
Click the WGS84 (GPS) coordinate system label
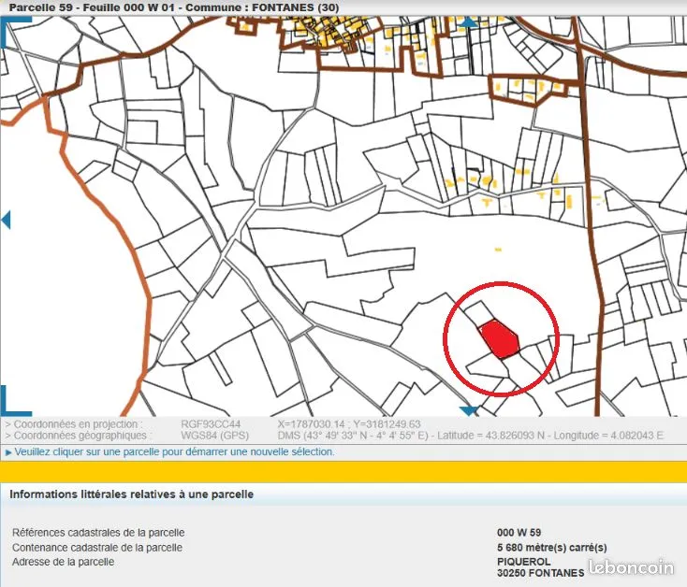(214, 436)
